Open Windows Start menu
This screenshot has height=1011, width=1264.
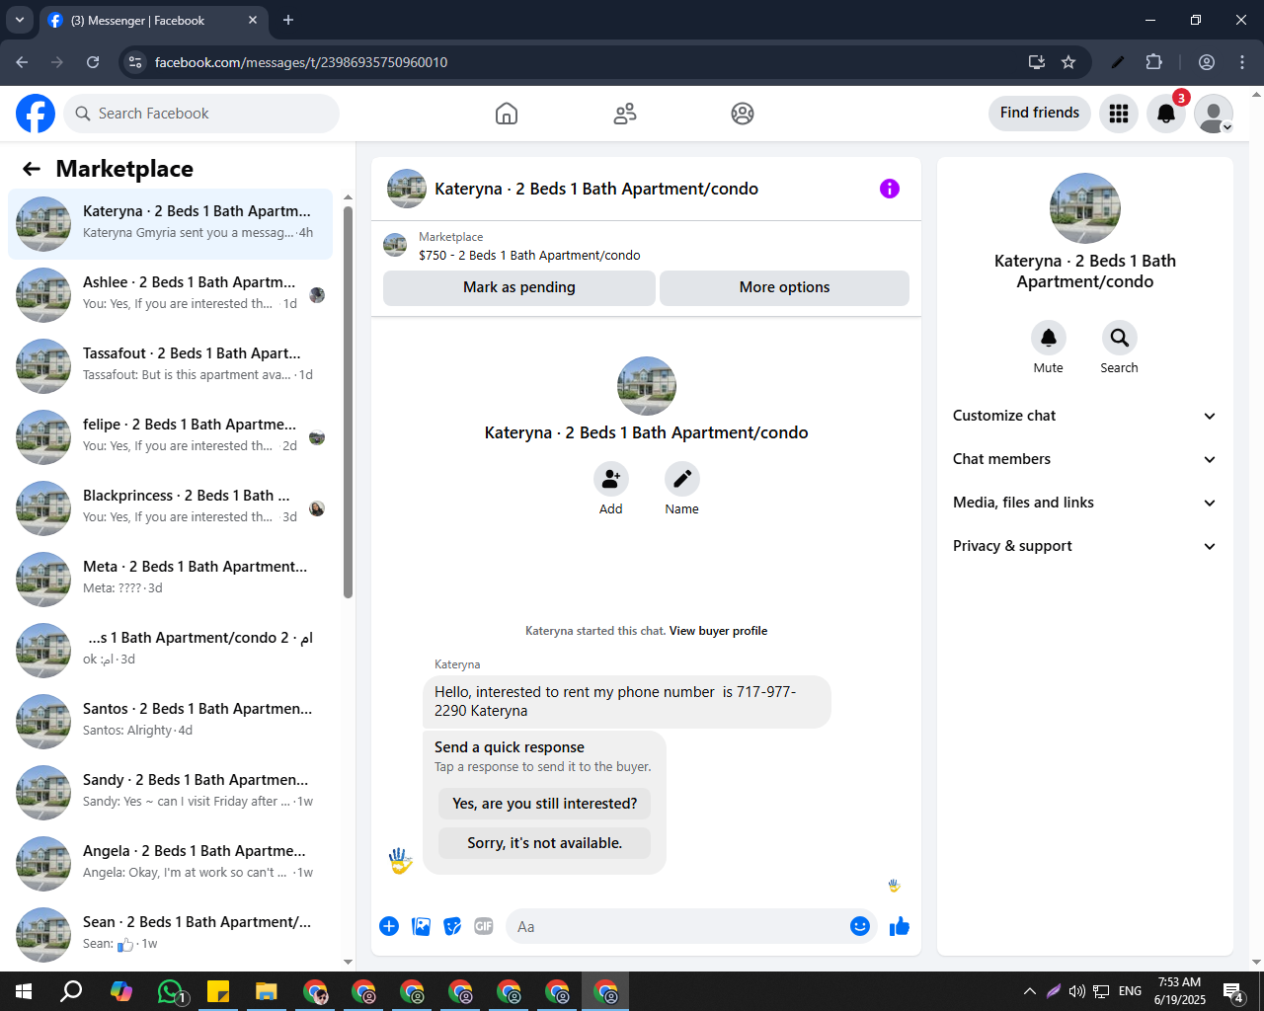[x=24, y=991]
